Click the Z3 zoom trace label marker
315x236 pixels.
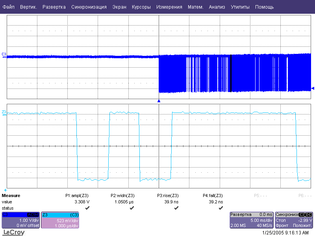tap(4, 112)
